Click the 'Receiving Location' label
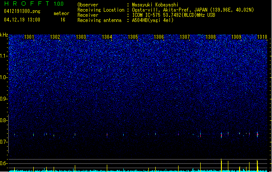 point(101,10)
